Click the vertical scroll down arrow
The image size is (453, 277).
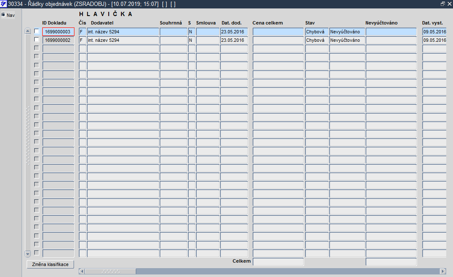point(28,254)
